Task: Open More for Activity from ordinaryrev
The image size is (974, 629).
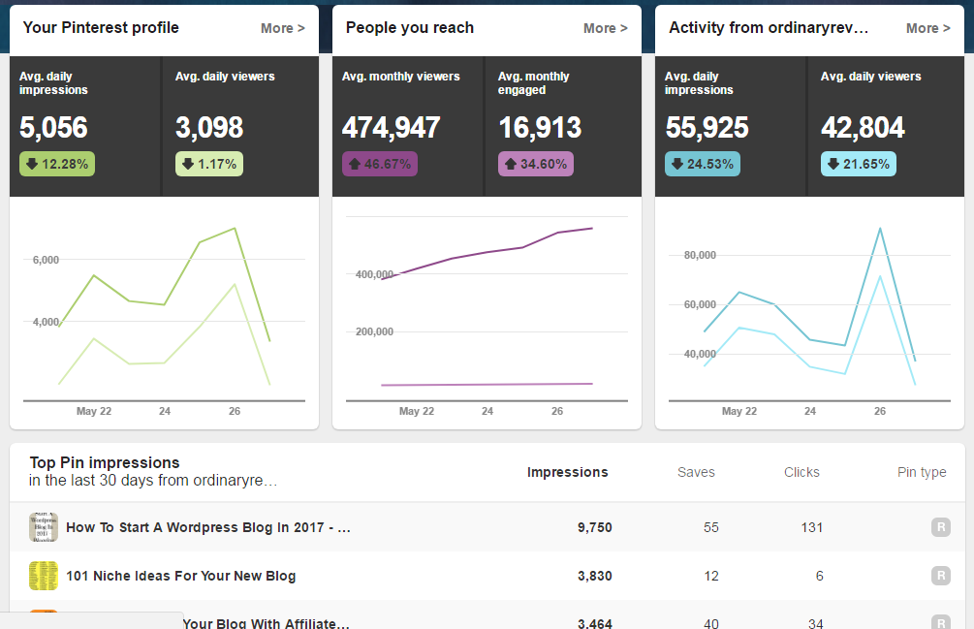Action: (x=927, y=28)
